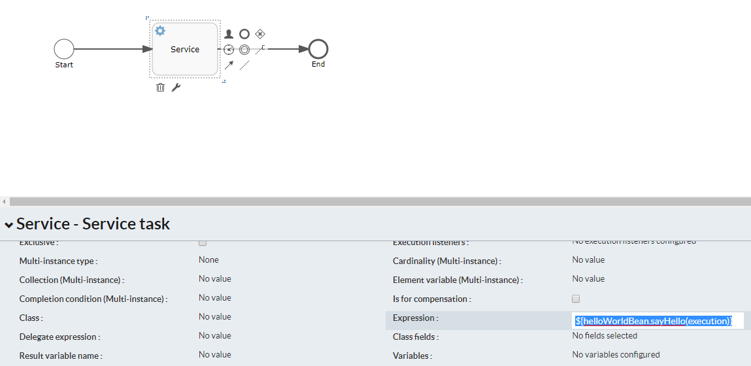
Task: Click the Delegate expression : label
Action: click(x=60, y=337)
